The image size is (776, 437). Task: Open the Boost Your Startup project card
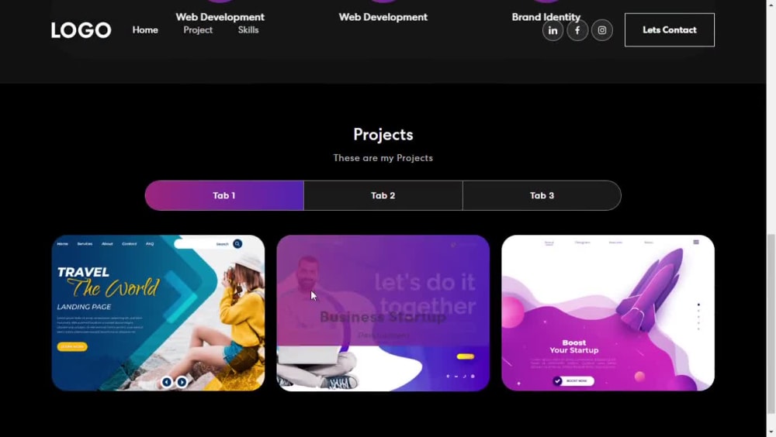608,313
